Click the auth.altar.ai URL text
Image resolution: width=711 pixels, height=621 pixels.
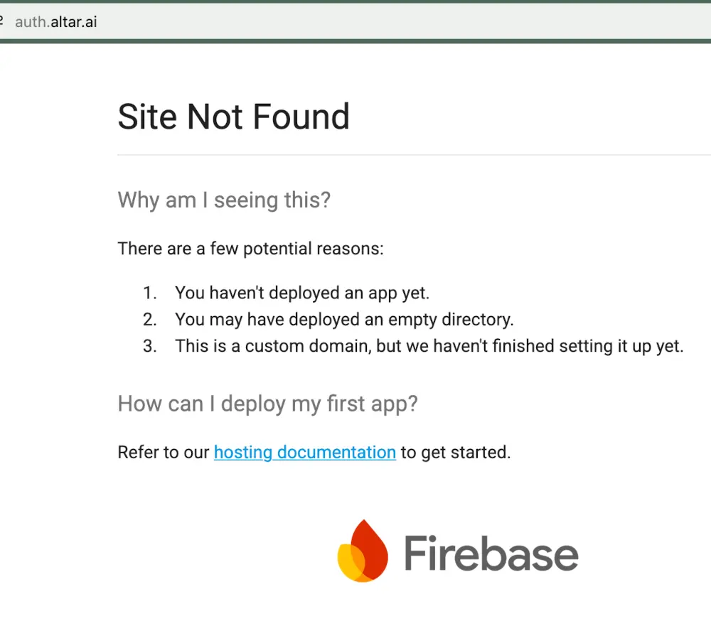56,22
